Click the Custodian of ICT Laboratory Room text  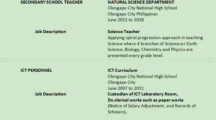(x=143, y=94)
